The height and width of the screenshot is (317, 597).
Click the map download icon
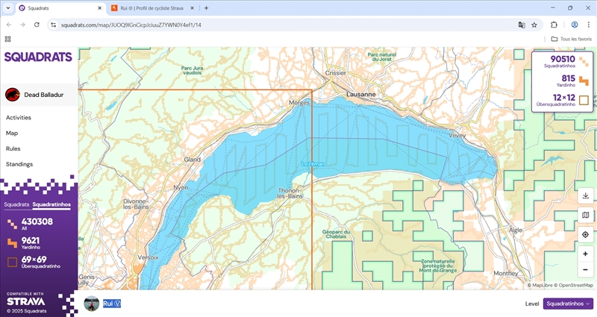[585, 195]
